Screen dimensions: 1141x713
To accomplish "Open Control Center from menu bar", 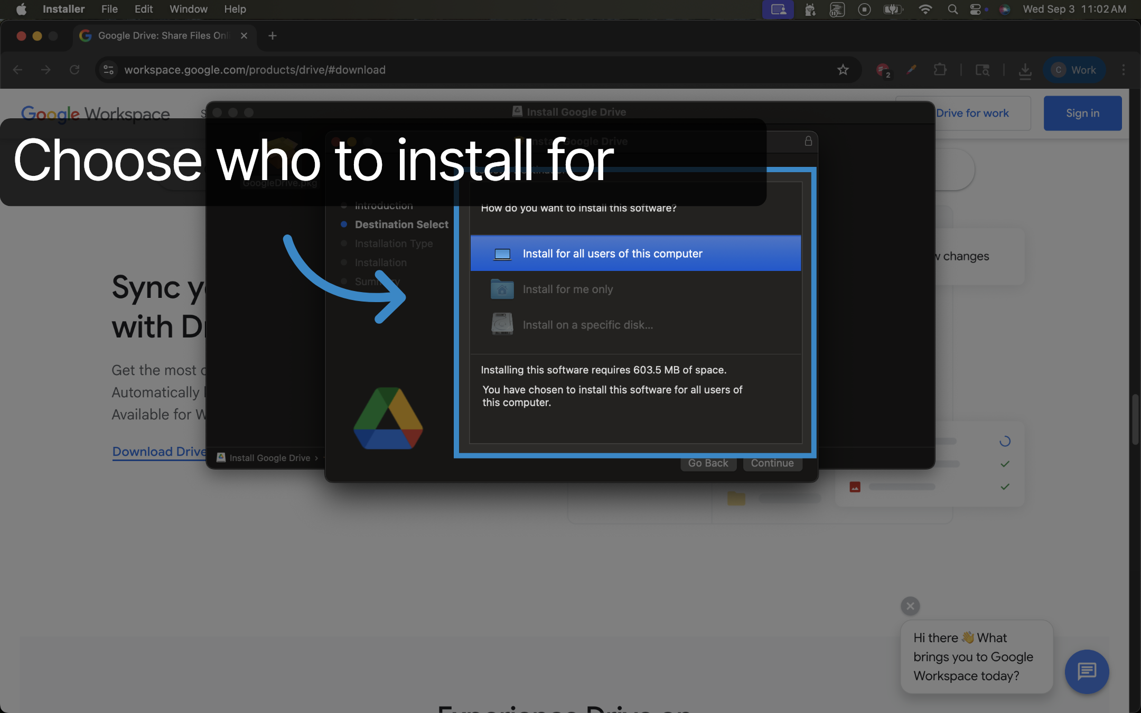I will tap(975, 9).
